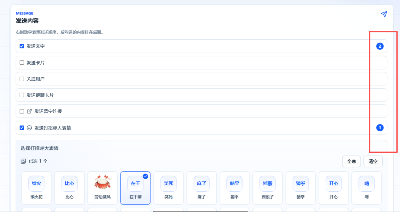Select the 笑死 emoji tile

(x=169, y=188)
